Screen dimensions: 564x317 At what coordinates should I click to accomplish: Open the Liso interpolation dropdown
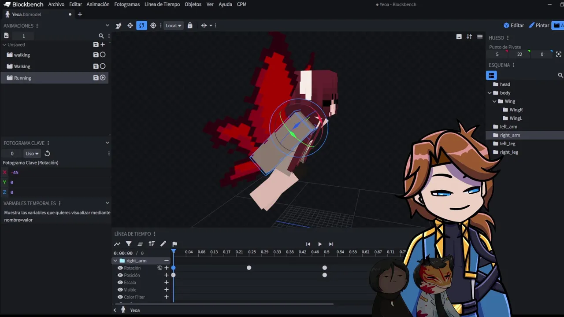coord(32,153)
